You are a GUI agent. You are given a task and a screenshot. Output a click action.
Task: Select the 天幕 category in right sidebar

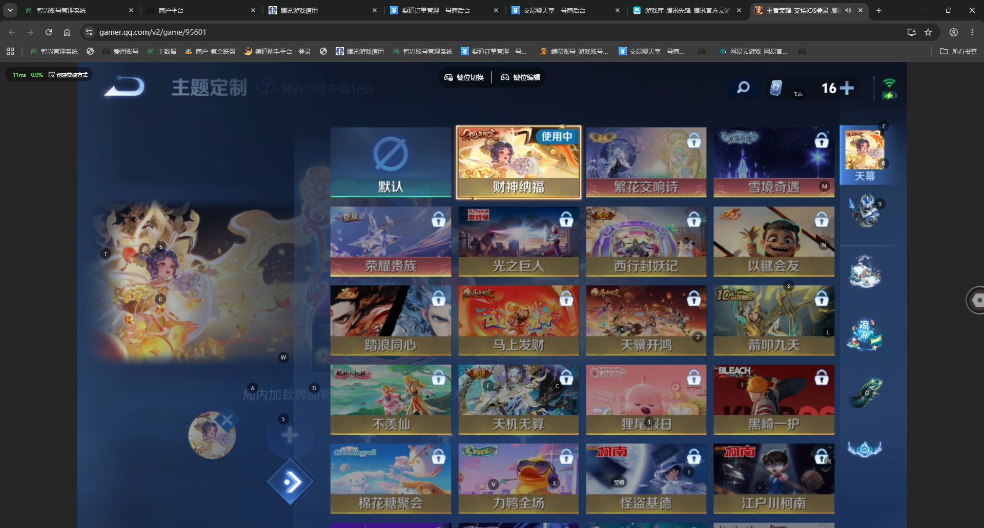[x=865, y=155]
